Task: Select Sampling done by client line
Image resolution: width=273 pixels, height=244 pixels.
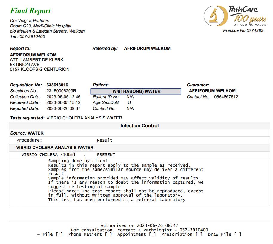Action: pos(79,161)
